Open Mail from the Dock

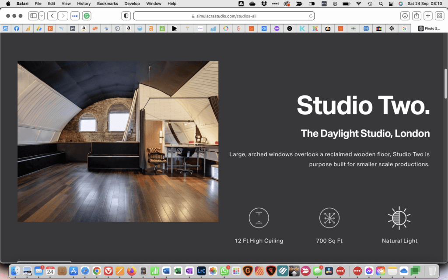click(38, 270)
